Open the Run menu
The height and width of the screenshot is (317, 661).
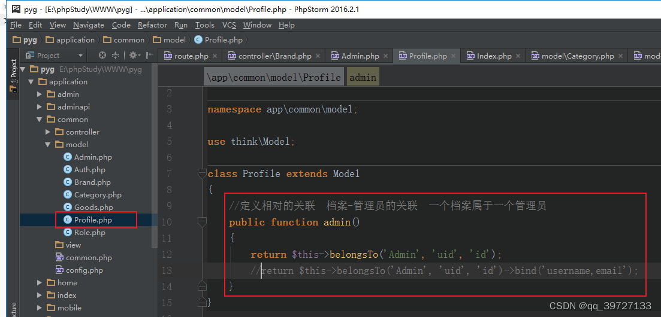(x=181, y=25)
